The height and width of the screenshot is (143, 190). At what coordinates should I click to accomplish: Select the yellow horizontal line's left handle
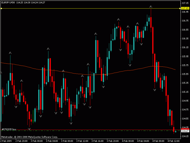click(1, 8)
